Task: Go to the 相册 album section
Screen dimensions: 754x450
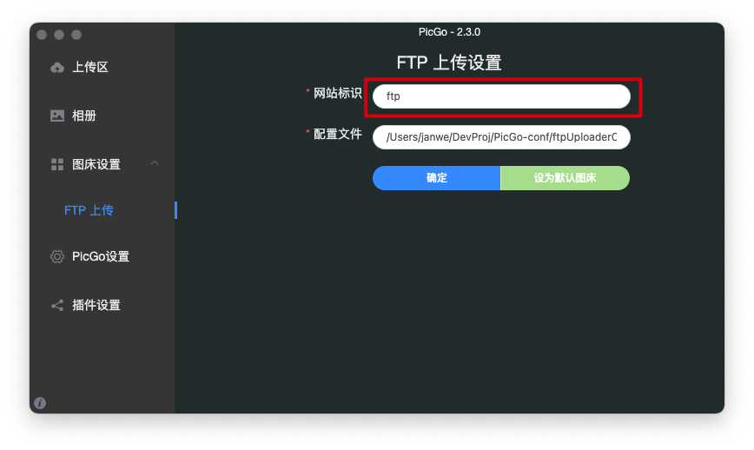Action: click(x=84, y=116)
